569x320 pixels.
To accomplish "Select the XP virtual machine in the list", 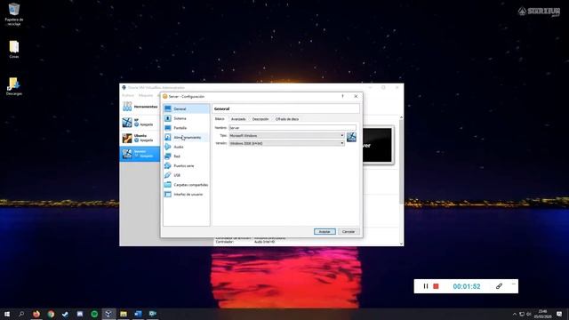I will (x=140, y=123).
